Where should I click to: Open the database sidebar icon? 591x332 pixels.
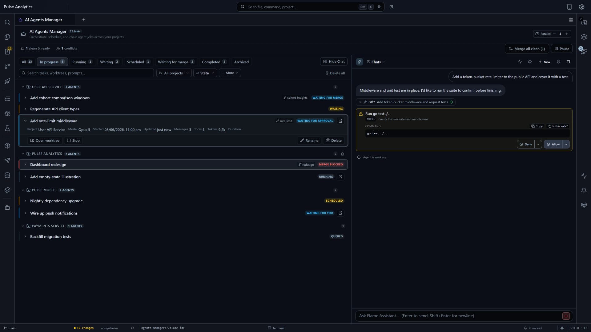click(7, 175)
